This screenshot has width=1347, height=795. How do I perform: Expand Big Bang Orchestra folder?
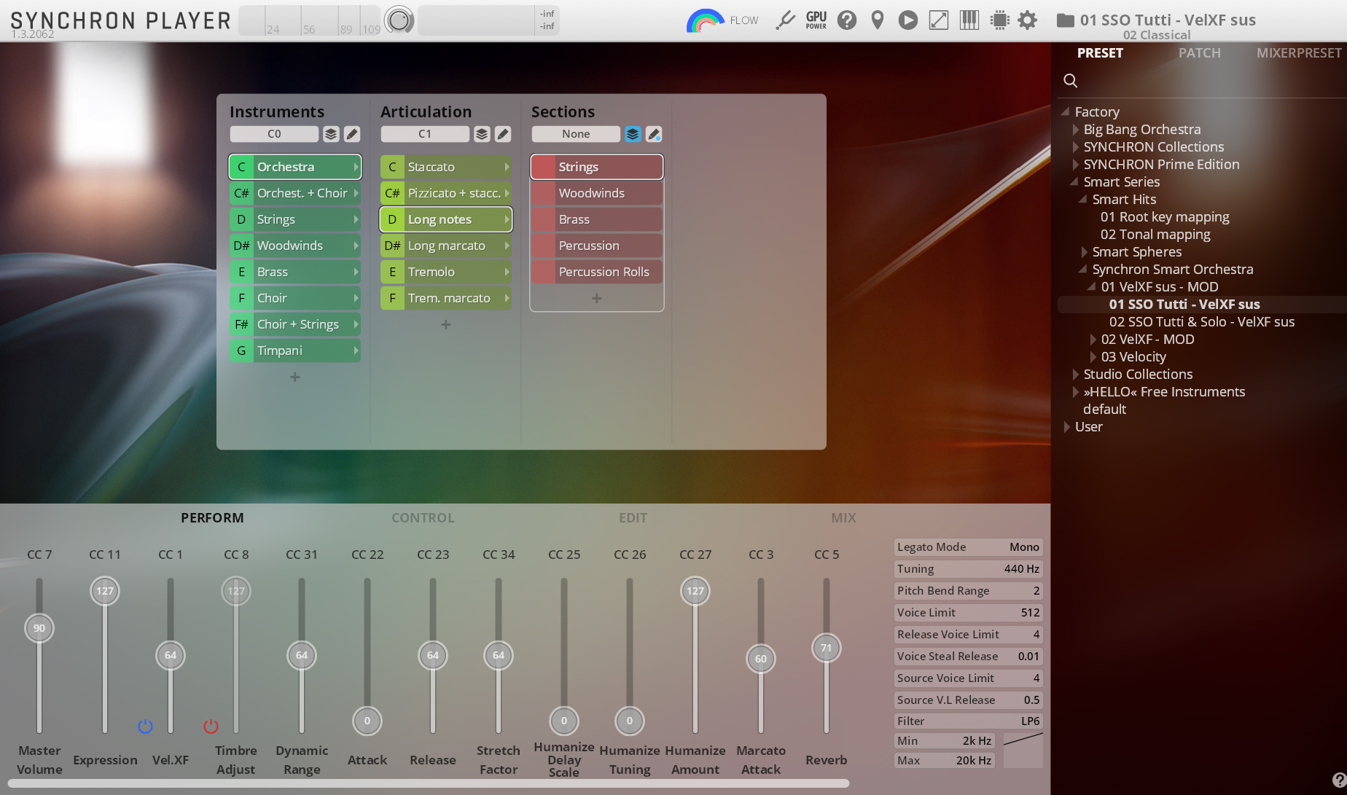[x=1075, y=130]
